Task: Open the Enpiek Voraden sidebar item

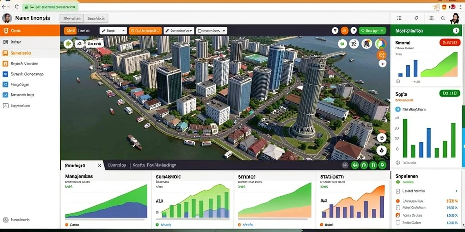Action: pos(30,63)
